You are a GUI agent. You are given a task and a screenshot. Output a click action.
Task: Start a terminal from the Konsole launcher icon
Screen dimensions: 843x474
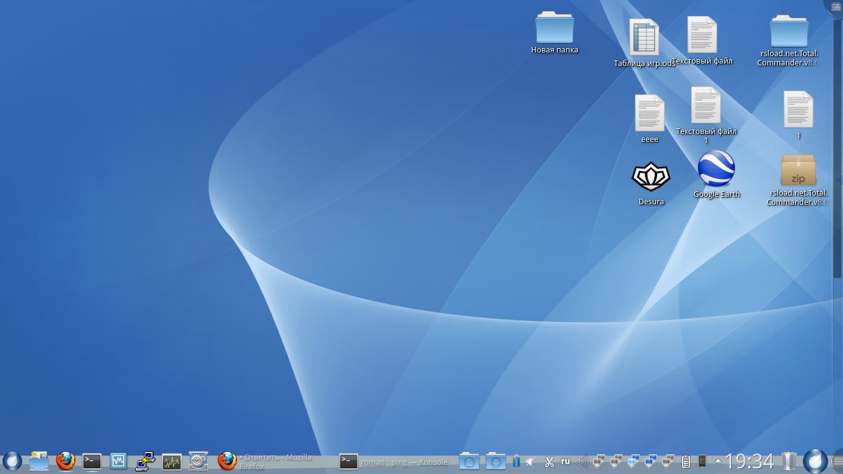pos(92,460)
